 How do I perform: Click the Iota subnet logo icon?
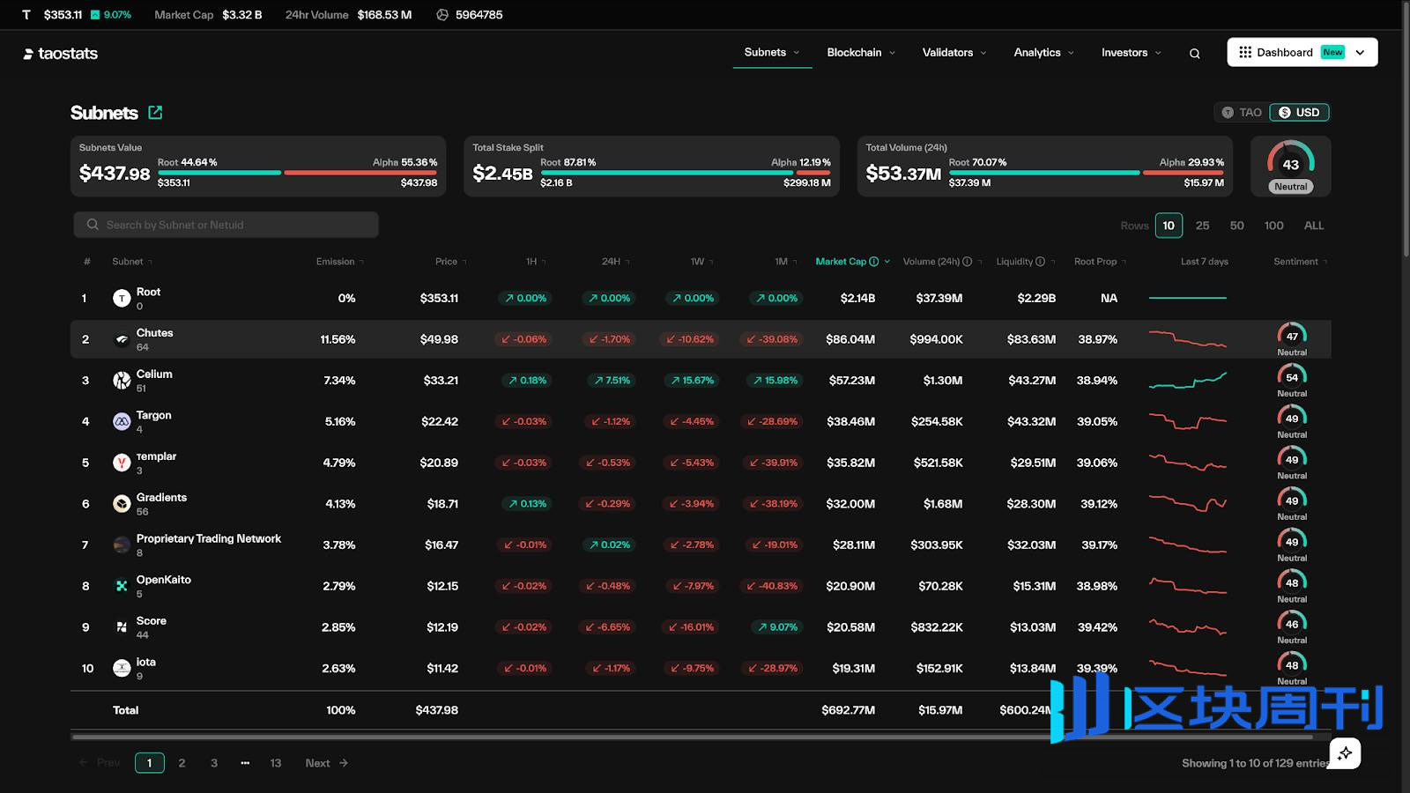pyautogui.click(x=122, y=669)
